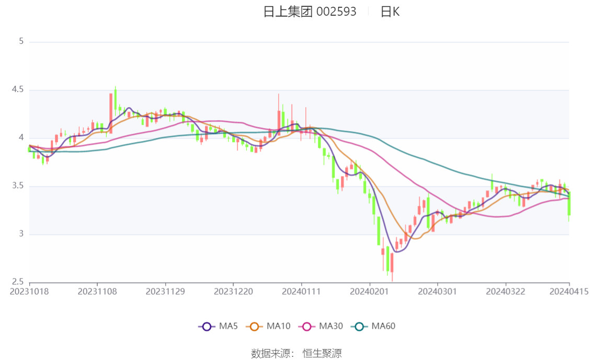Hide the MA60 line via its label
The width and height of the screenshot is (593, 360).
(x=383, y=326)
